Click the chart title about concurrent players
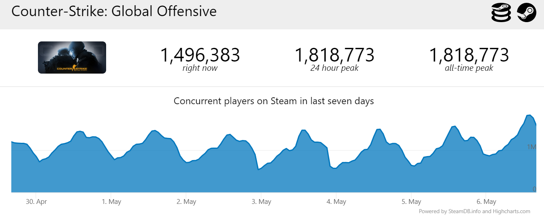Screen dimensions: 544x222 [x=274, y=101]
